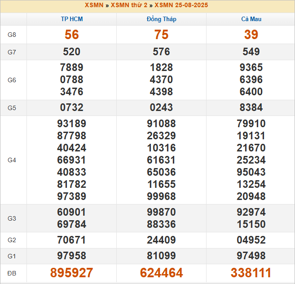
Task: Click the G2 number 04952
Action: click(251, 240)
